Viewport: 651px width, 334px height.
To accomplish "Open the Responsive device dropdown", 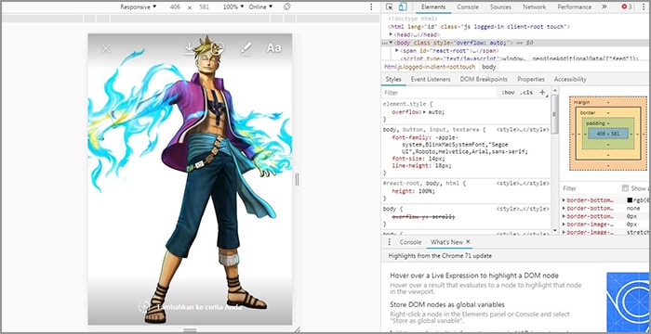I will click(x=139, y=7).
